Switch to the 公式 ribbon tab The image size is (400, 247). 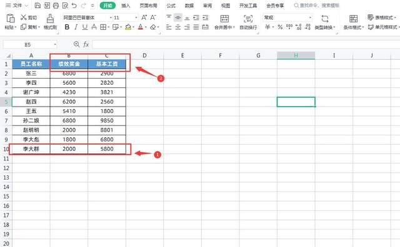[x=171, y=6]
